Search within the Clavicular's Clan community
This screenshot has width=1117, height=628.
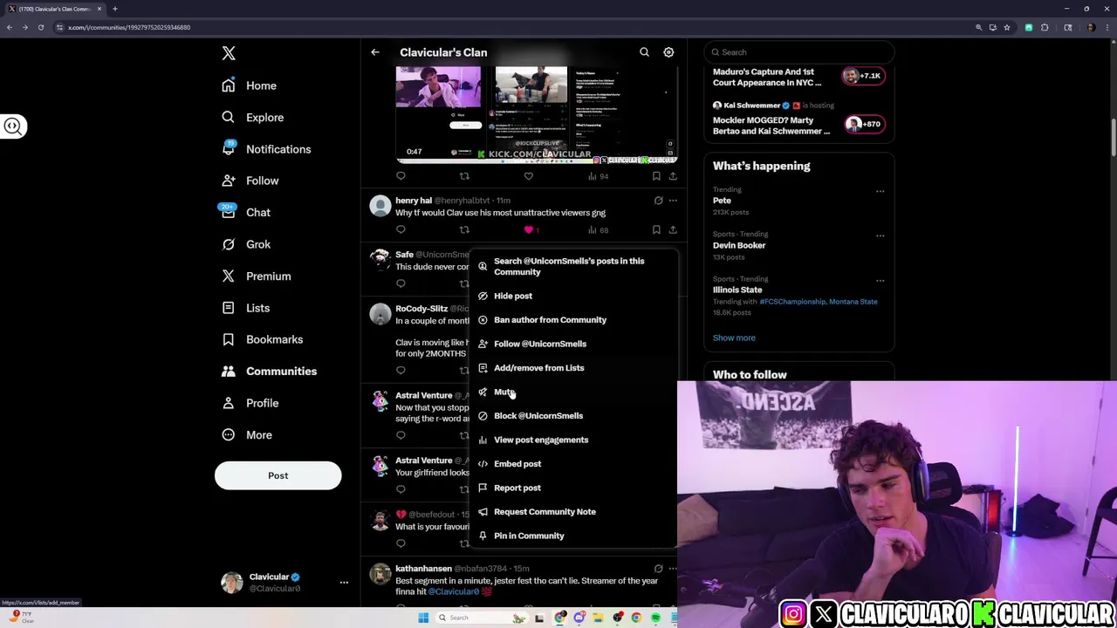click(x=644, y=52)
